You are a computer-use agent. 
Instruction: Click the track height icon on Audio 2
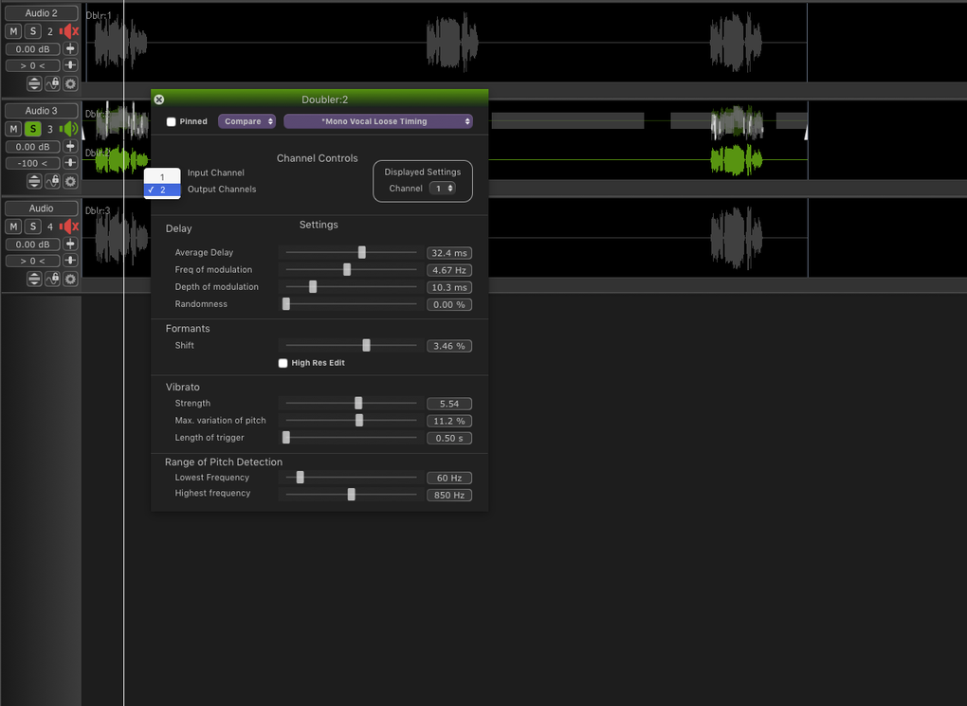pos(34,83)
